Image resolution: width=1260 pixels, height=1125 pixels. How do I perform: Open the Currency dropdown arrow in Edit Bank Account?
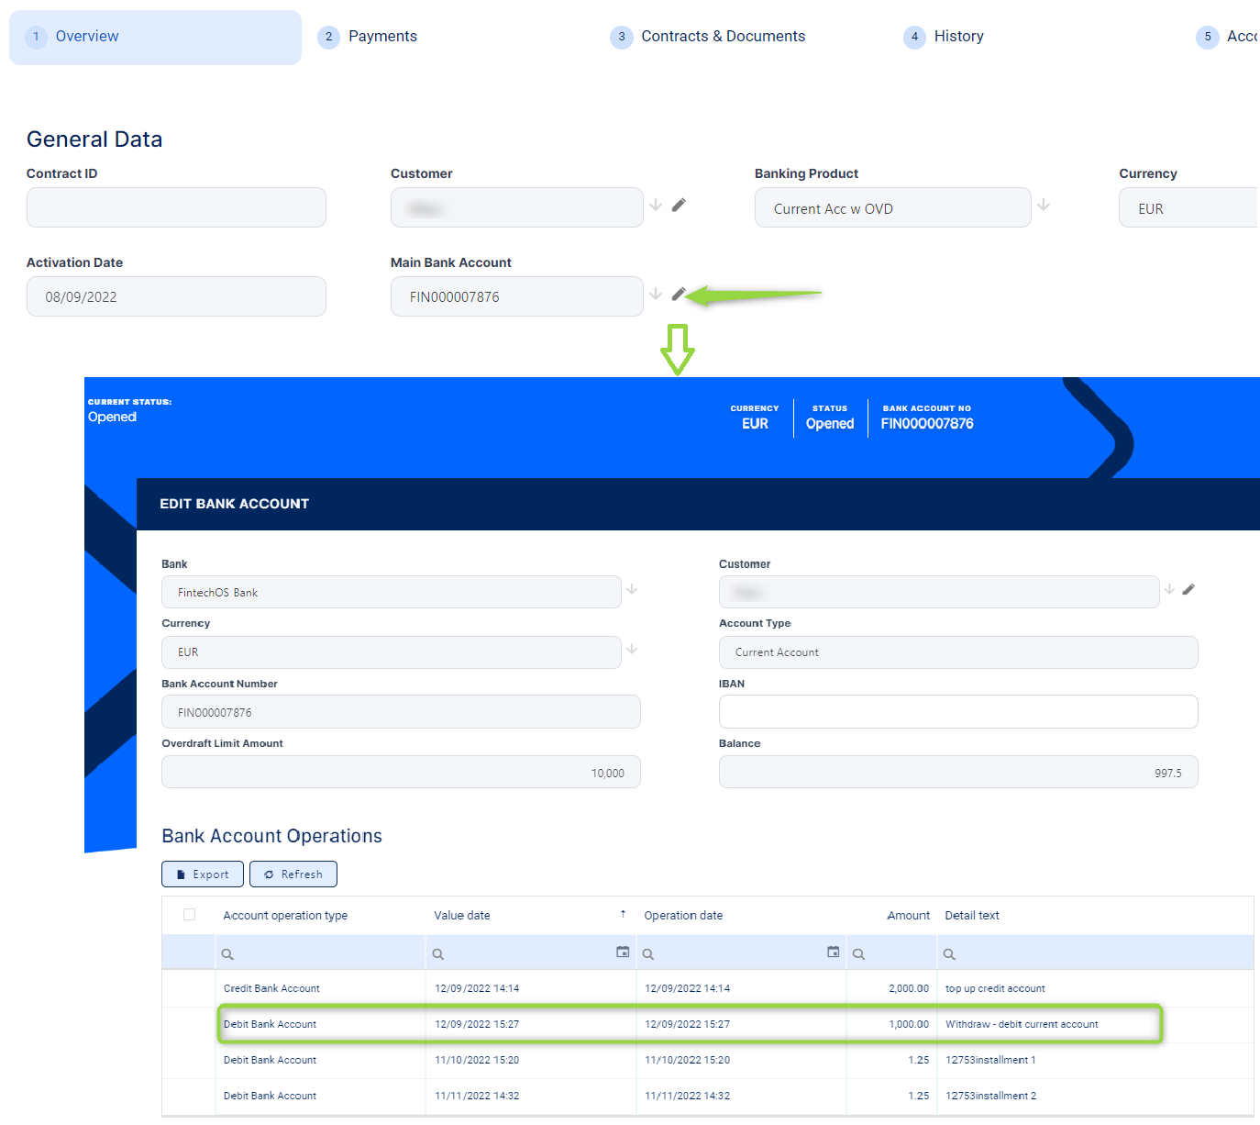coord(632,650)
